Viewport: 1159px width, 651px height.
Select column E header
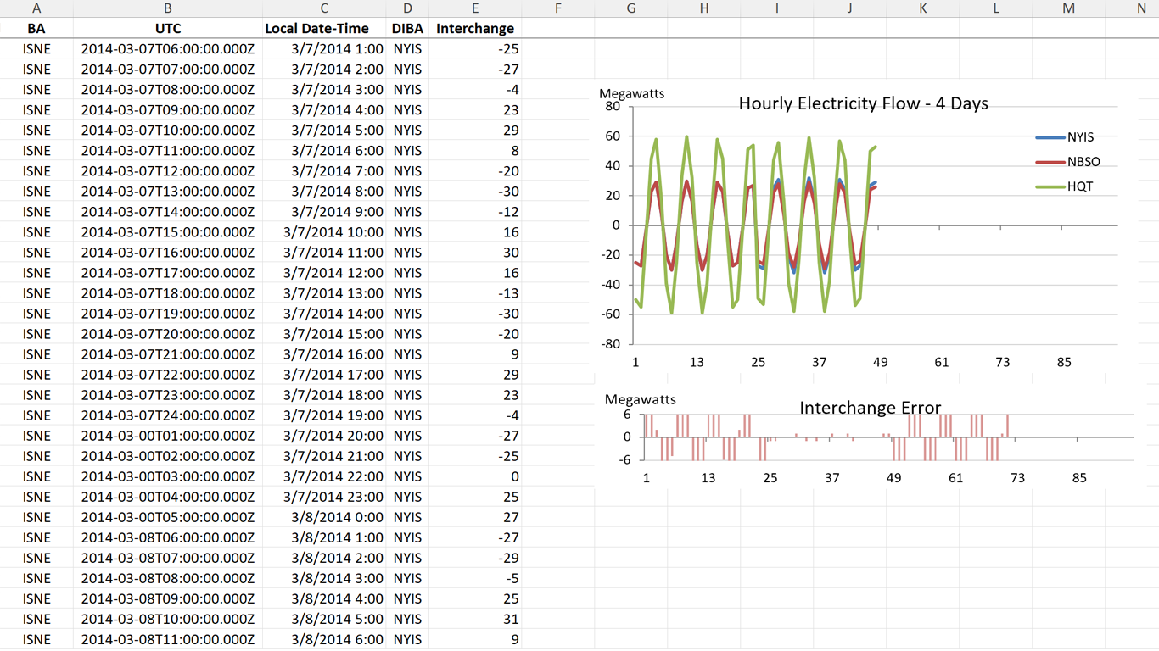475,8
